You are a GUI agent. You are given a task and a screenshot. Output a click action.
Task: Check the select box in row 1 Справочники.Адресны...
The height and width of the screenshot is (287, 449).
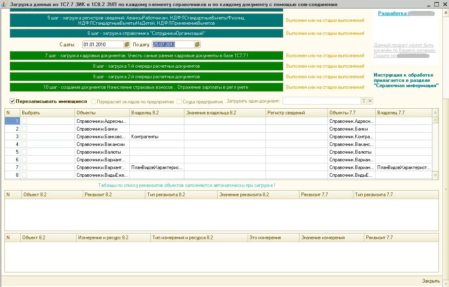[25, 121]
